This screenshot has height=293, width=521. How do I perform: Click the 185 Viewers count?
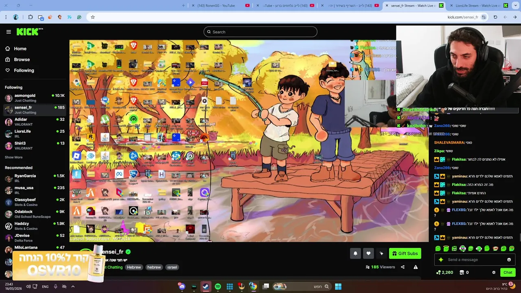click(x=380, y=267)
